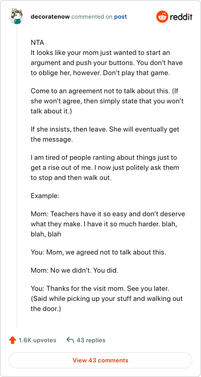Click the "View 43 comments" button

coord(100,360)
